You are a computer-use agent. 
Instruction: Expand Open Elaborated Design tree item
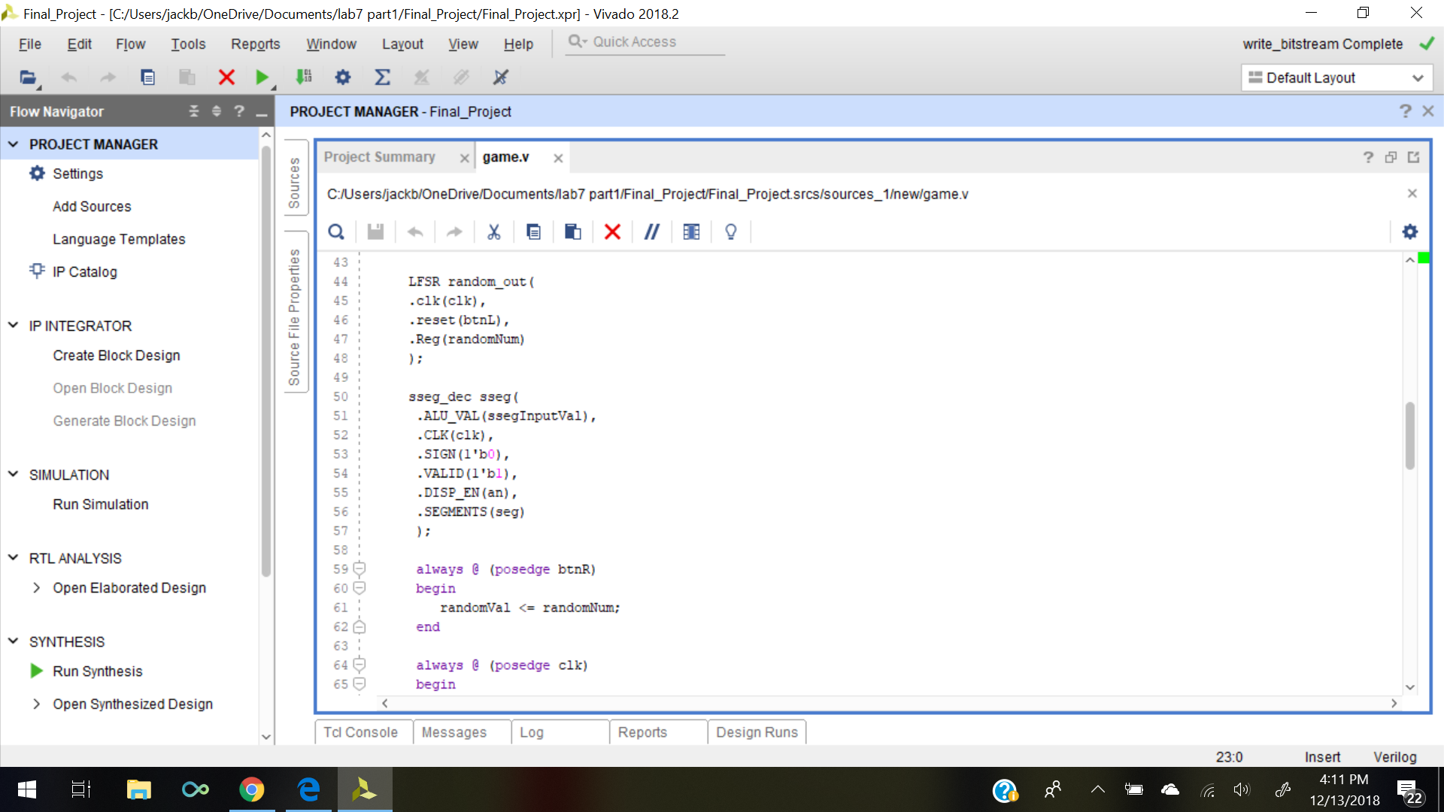click(x=36, y=588)
